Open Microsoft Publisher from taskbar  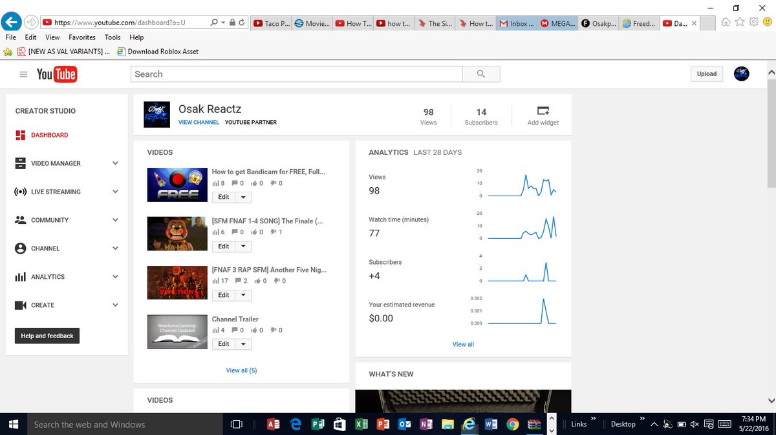[x=317, y=424]
